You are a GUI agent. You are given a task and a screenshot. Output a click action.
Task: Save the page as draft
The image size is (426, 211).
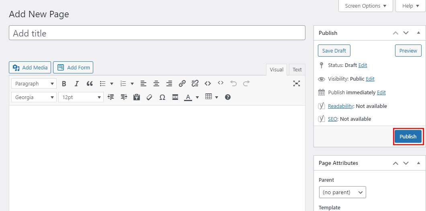pyautogui.click(x=334, y=51)
